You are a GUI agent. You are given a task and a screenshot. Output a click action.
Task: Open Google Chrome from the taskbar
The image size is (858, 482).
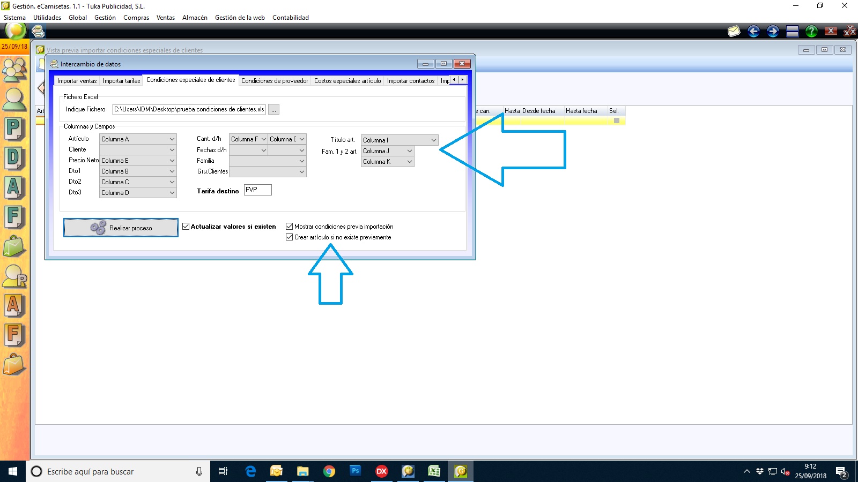329,471
